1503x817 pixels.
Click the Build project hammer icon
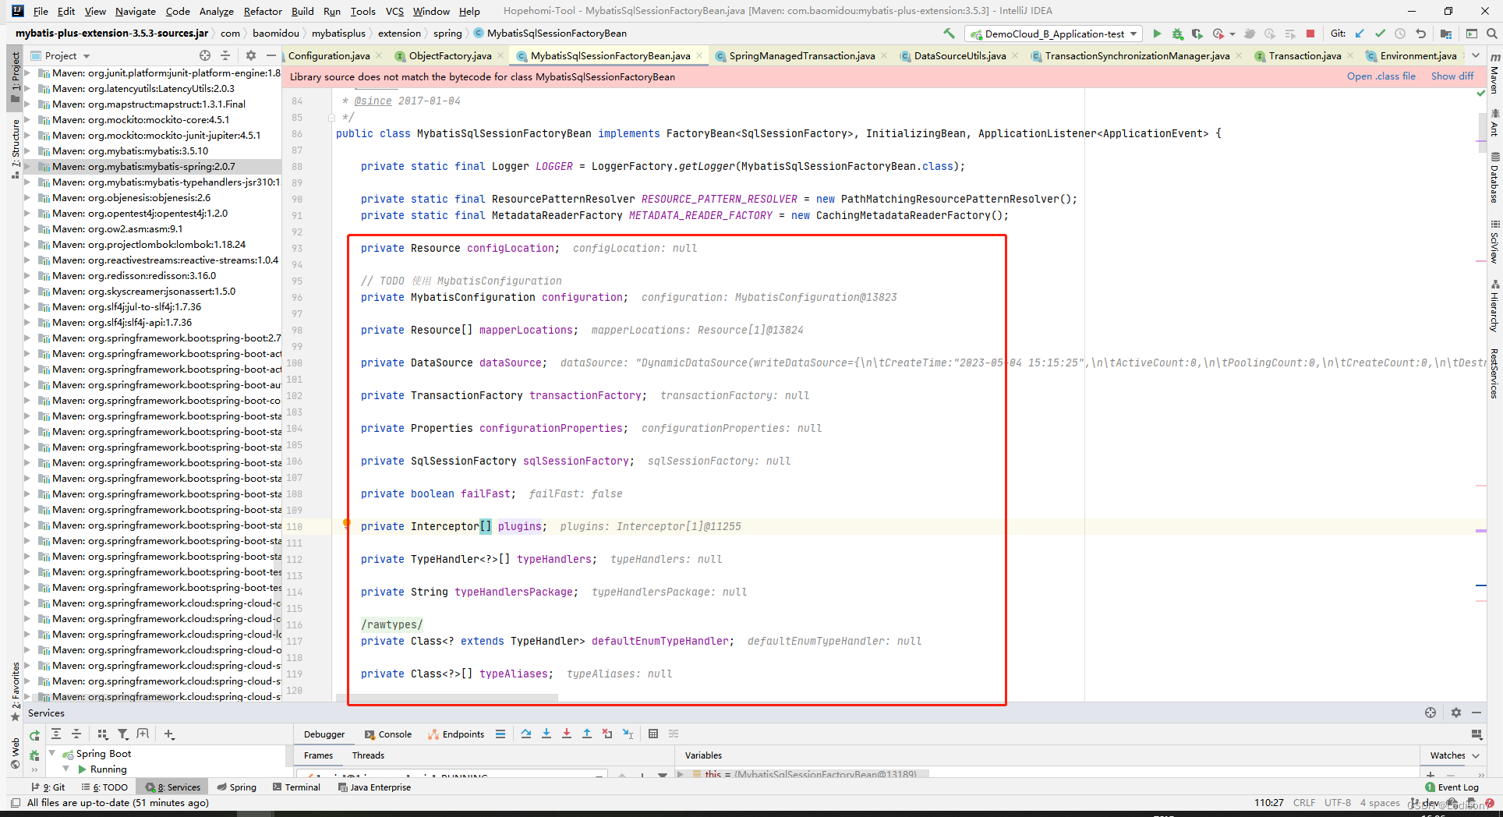coord(949,34)
